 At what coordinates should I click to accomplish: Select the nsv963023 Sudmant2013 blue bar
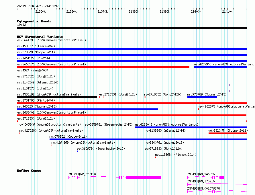pyautogui.click(x=87, y=109)
